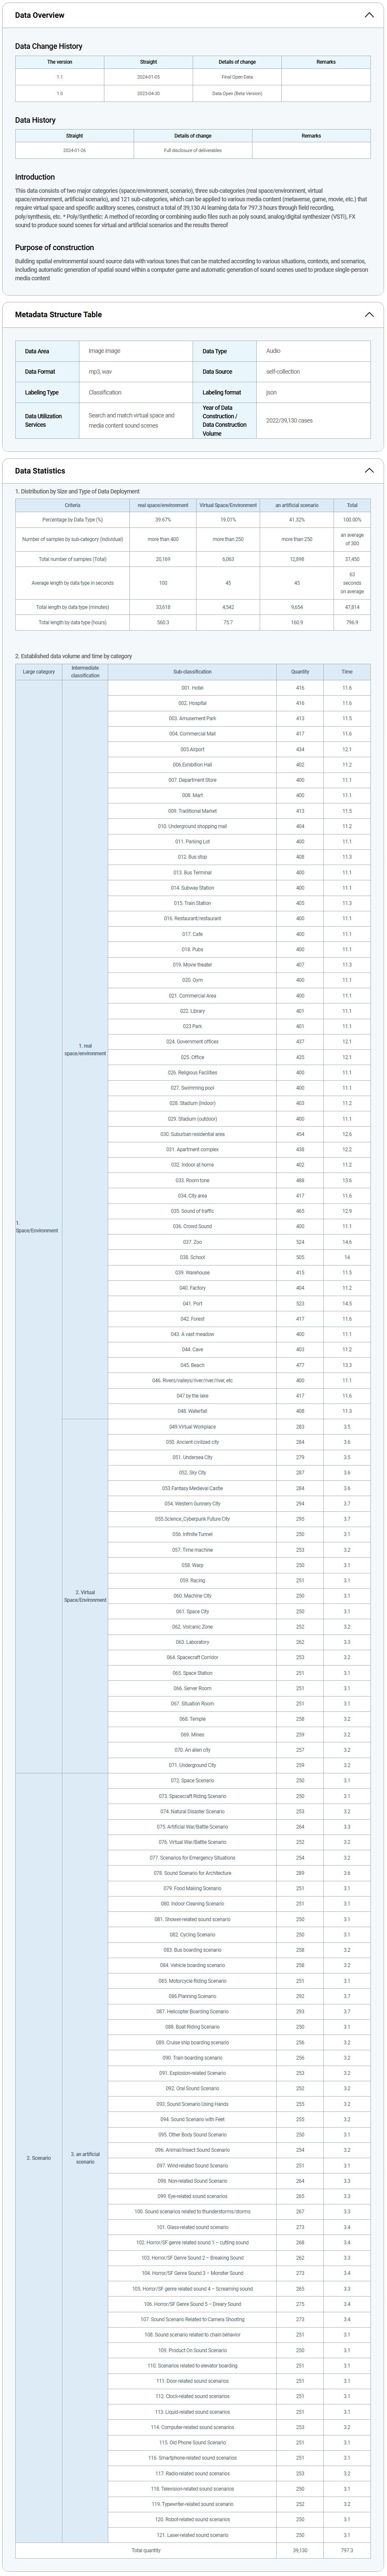Click the Total quantity row label

pos(146,2550)
